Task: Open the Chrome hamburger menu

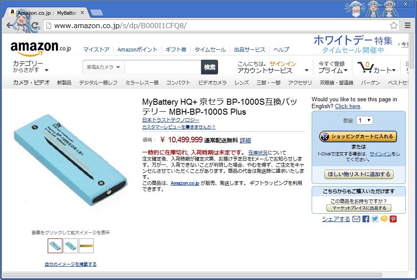Action: (x=407, y=26)
